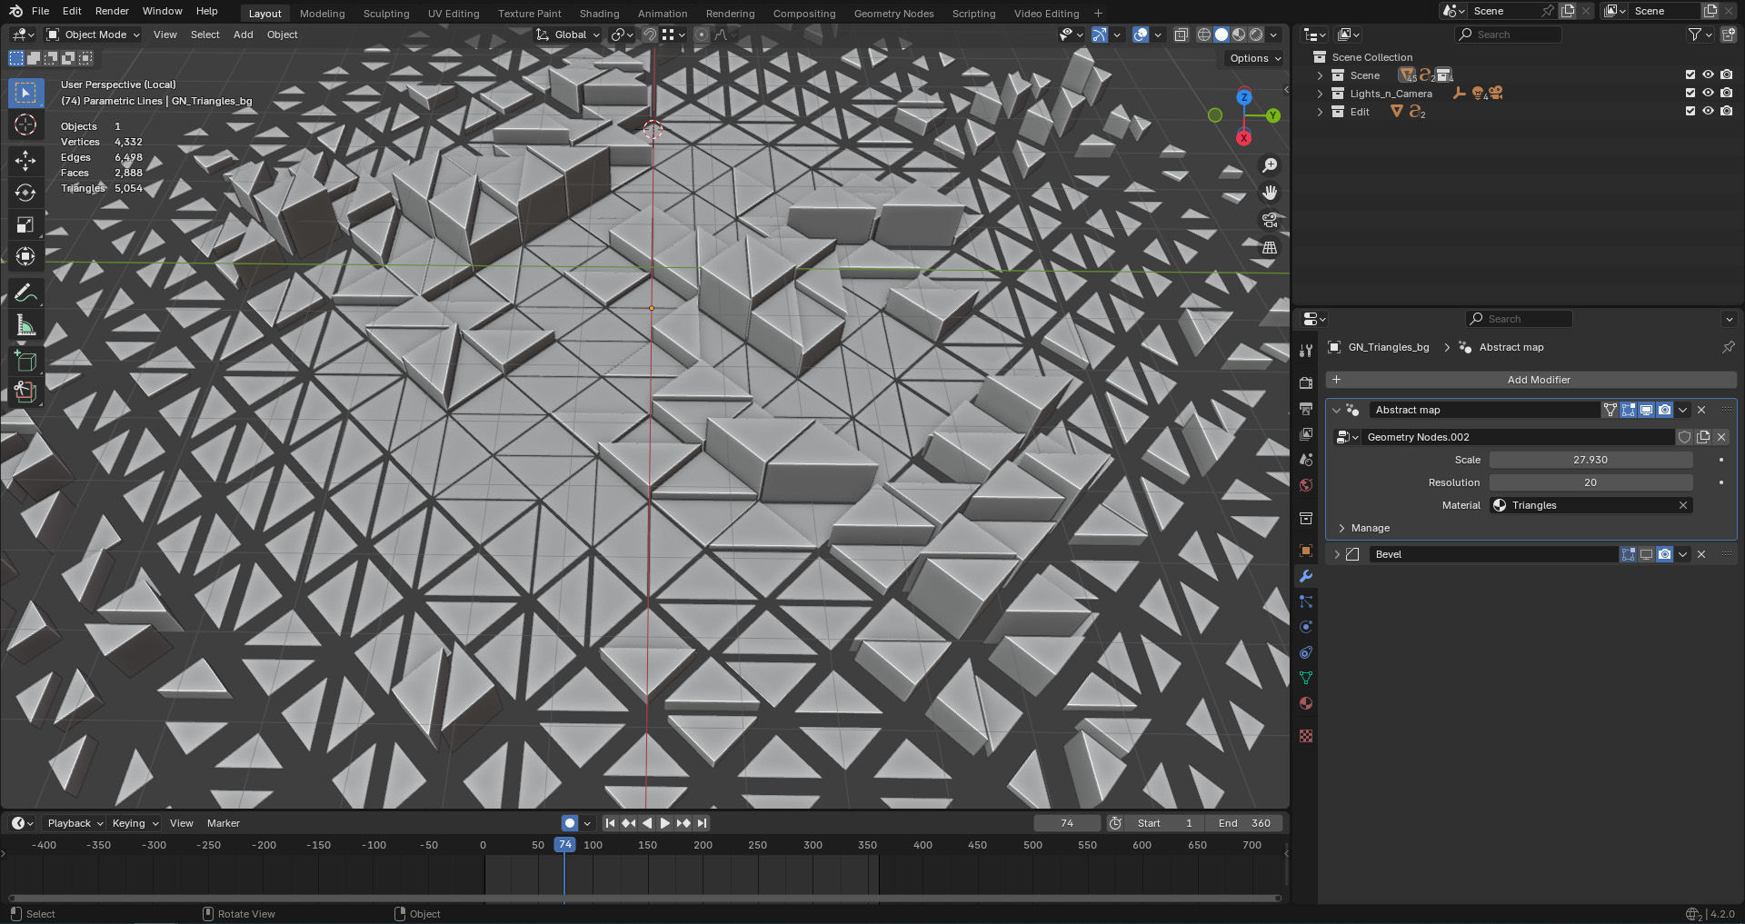Open the Render menu

(x=112, y=11)
